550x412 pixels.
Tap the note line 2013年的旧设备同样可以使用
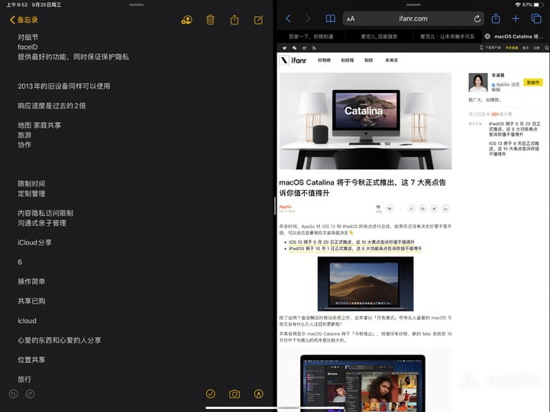(x=64, y=86)
